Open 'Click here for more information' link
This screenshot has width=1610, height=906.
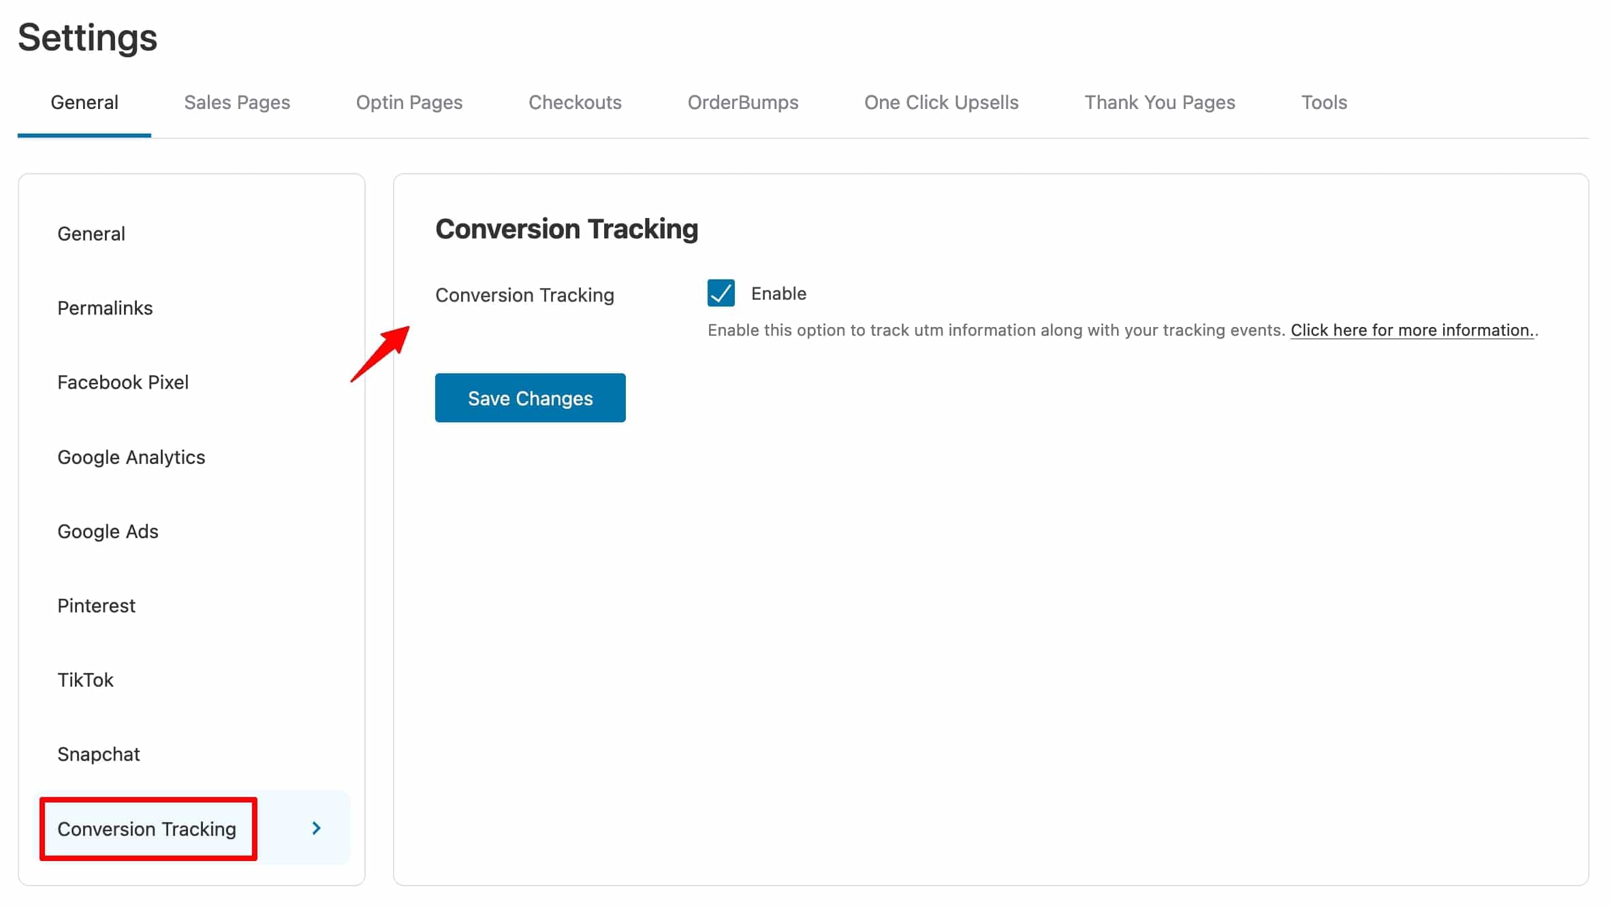pyautogui.click(x=1412, y=330)
